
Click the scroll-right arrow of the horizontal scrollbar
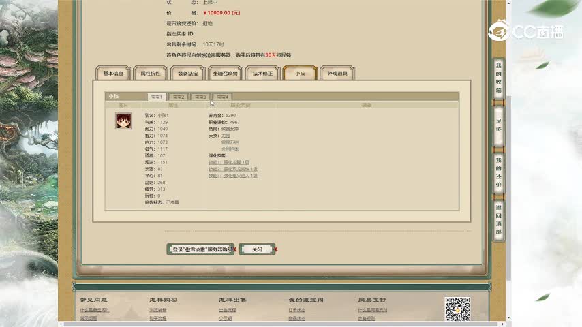point(502,324)
